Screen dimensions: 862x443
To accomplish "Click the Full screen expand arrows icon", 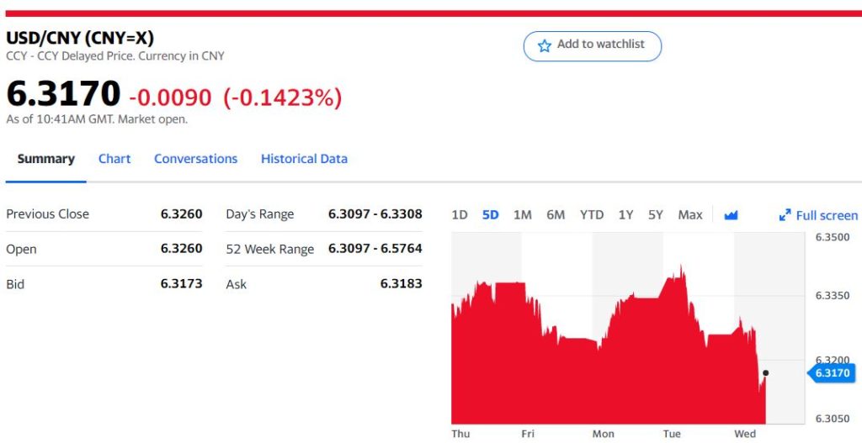I will pyautogui.click(x=785, y=215).
